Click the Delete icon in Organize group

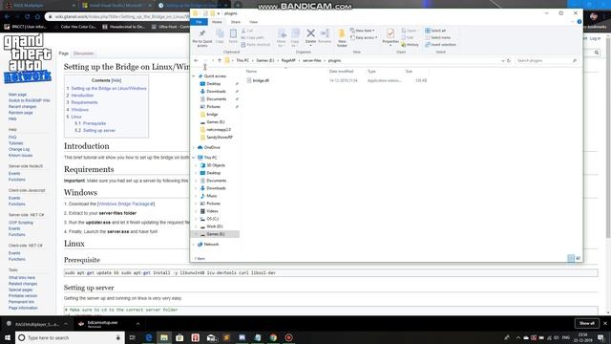pos(310,36)
